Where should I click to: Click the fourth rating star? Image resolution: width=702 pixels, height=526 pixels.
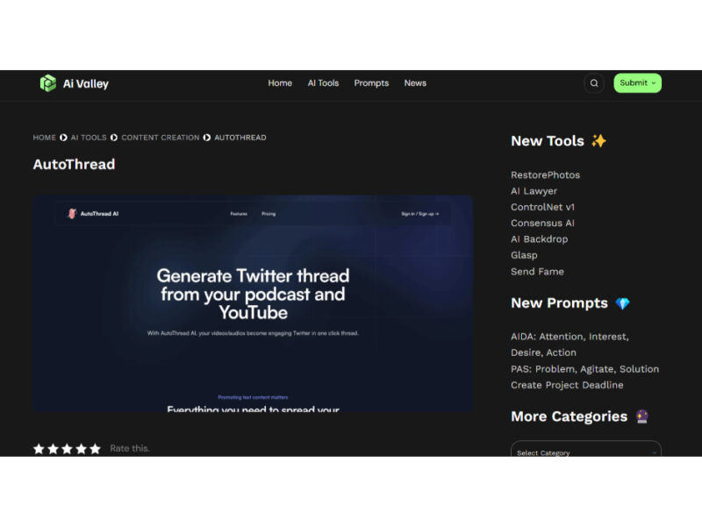tap(81, 449)
